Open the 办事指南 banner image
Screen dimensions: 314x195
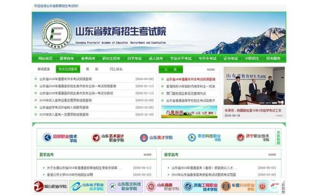pyautogui.click(x=189, y=112)
